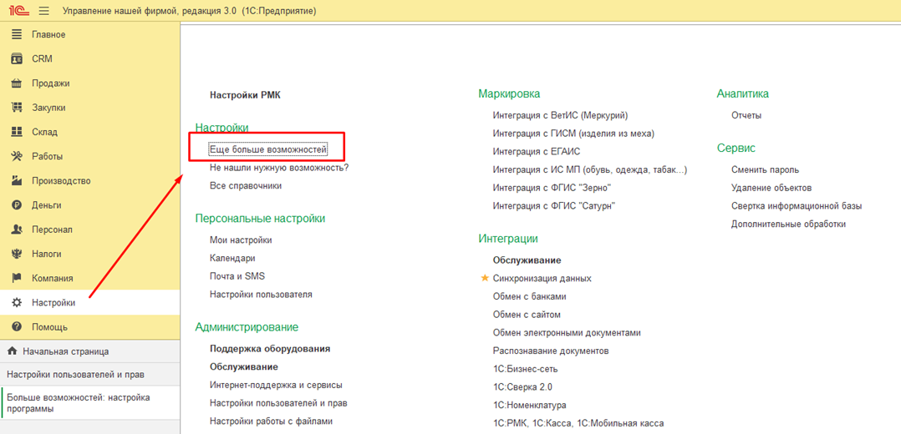The height and width of the screenshot is (434, 901).
Task: Open Почта и SMS settings
Action: 237,276
